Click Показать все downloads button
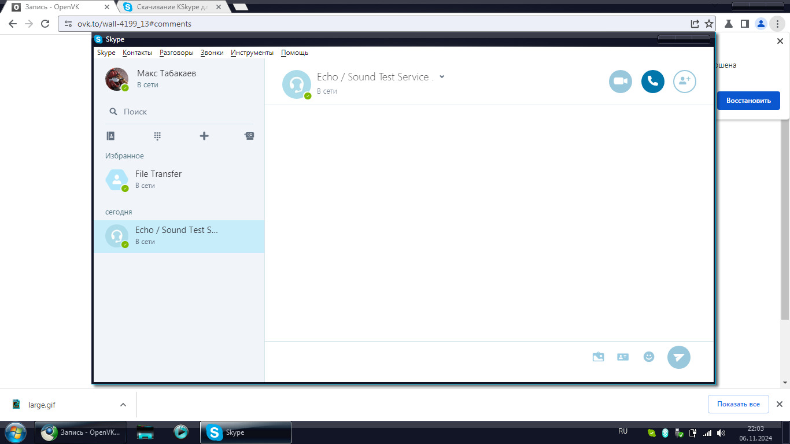Viewport: 790px width, 444px height. (x=738, y=404)
